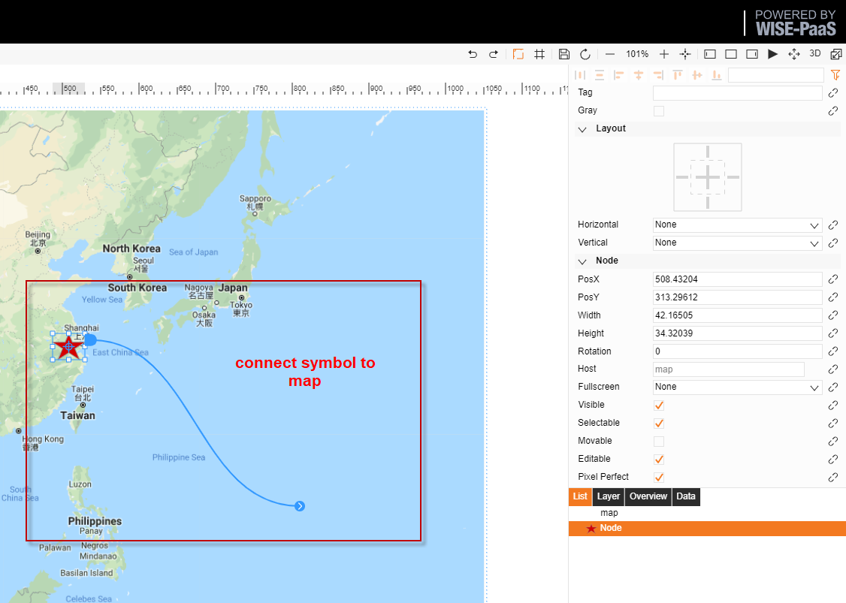Toggle the grid icon in toolbar
Screen dimensions: 846x603
coord(539,54)
